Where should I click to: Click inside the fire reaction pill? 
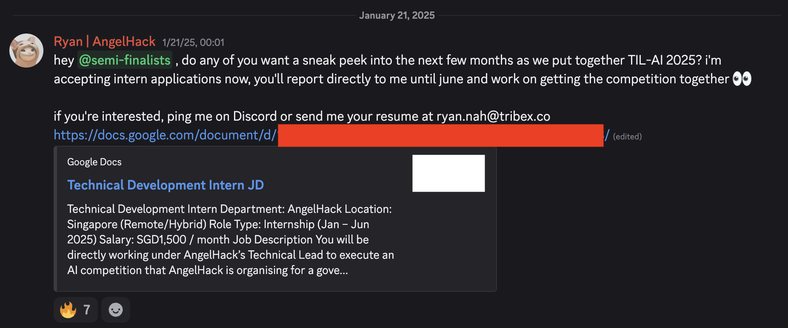click(x=75, y=309)
